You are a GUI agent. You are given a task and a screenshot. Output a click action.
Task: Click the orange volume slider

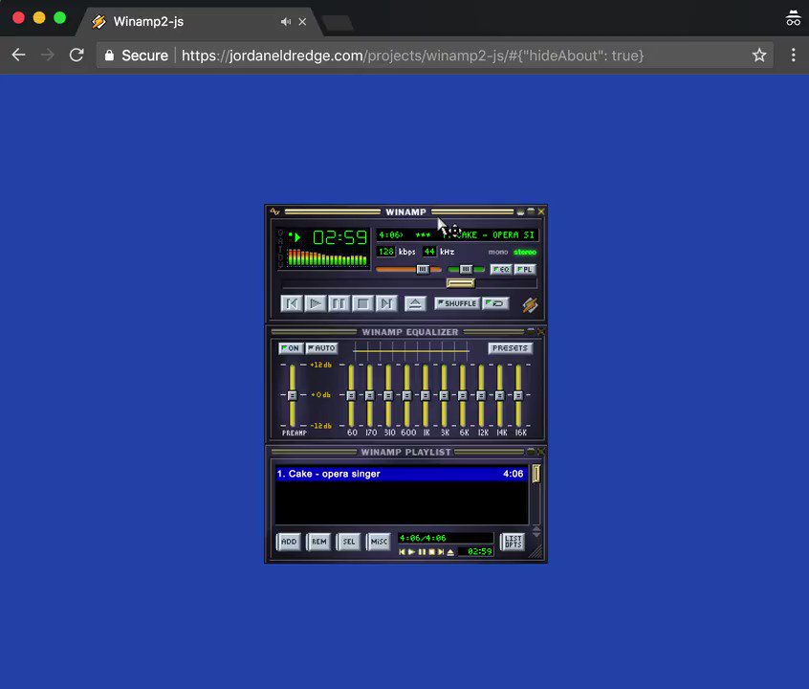click(x=408, y=269)
